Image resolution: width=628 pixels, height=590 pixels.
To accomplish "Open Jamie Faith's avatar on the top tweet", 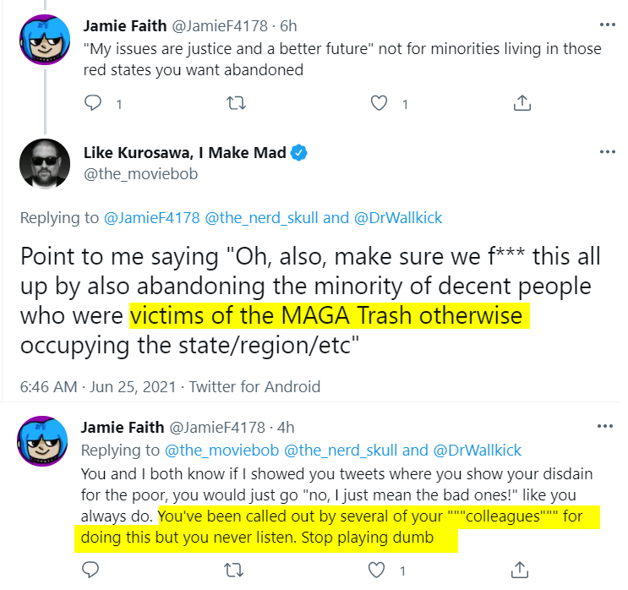I will coord(45,40).
